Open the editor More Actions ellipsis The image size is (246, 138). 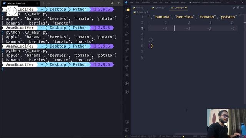click(x=243, y=8)
